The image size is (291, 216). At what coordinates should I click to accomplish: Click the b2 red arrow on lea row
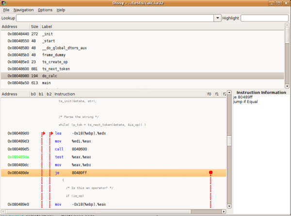[51, 133]
